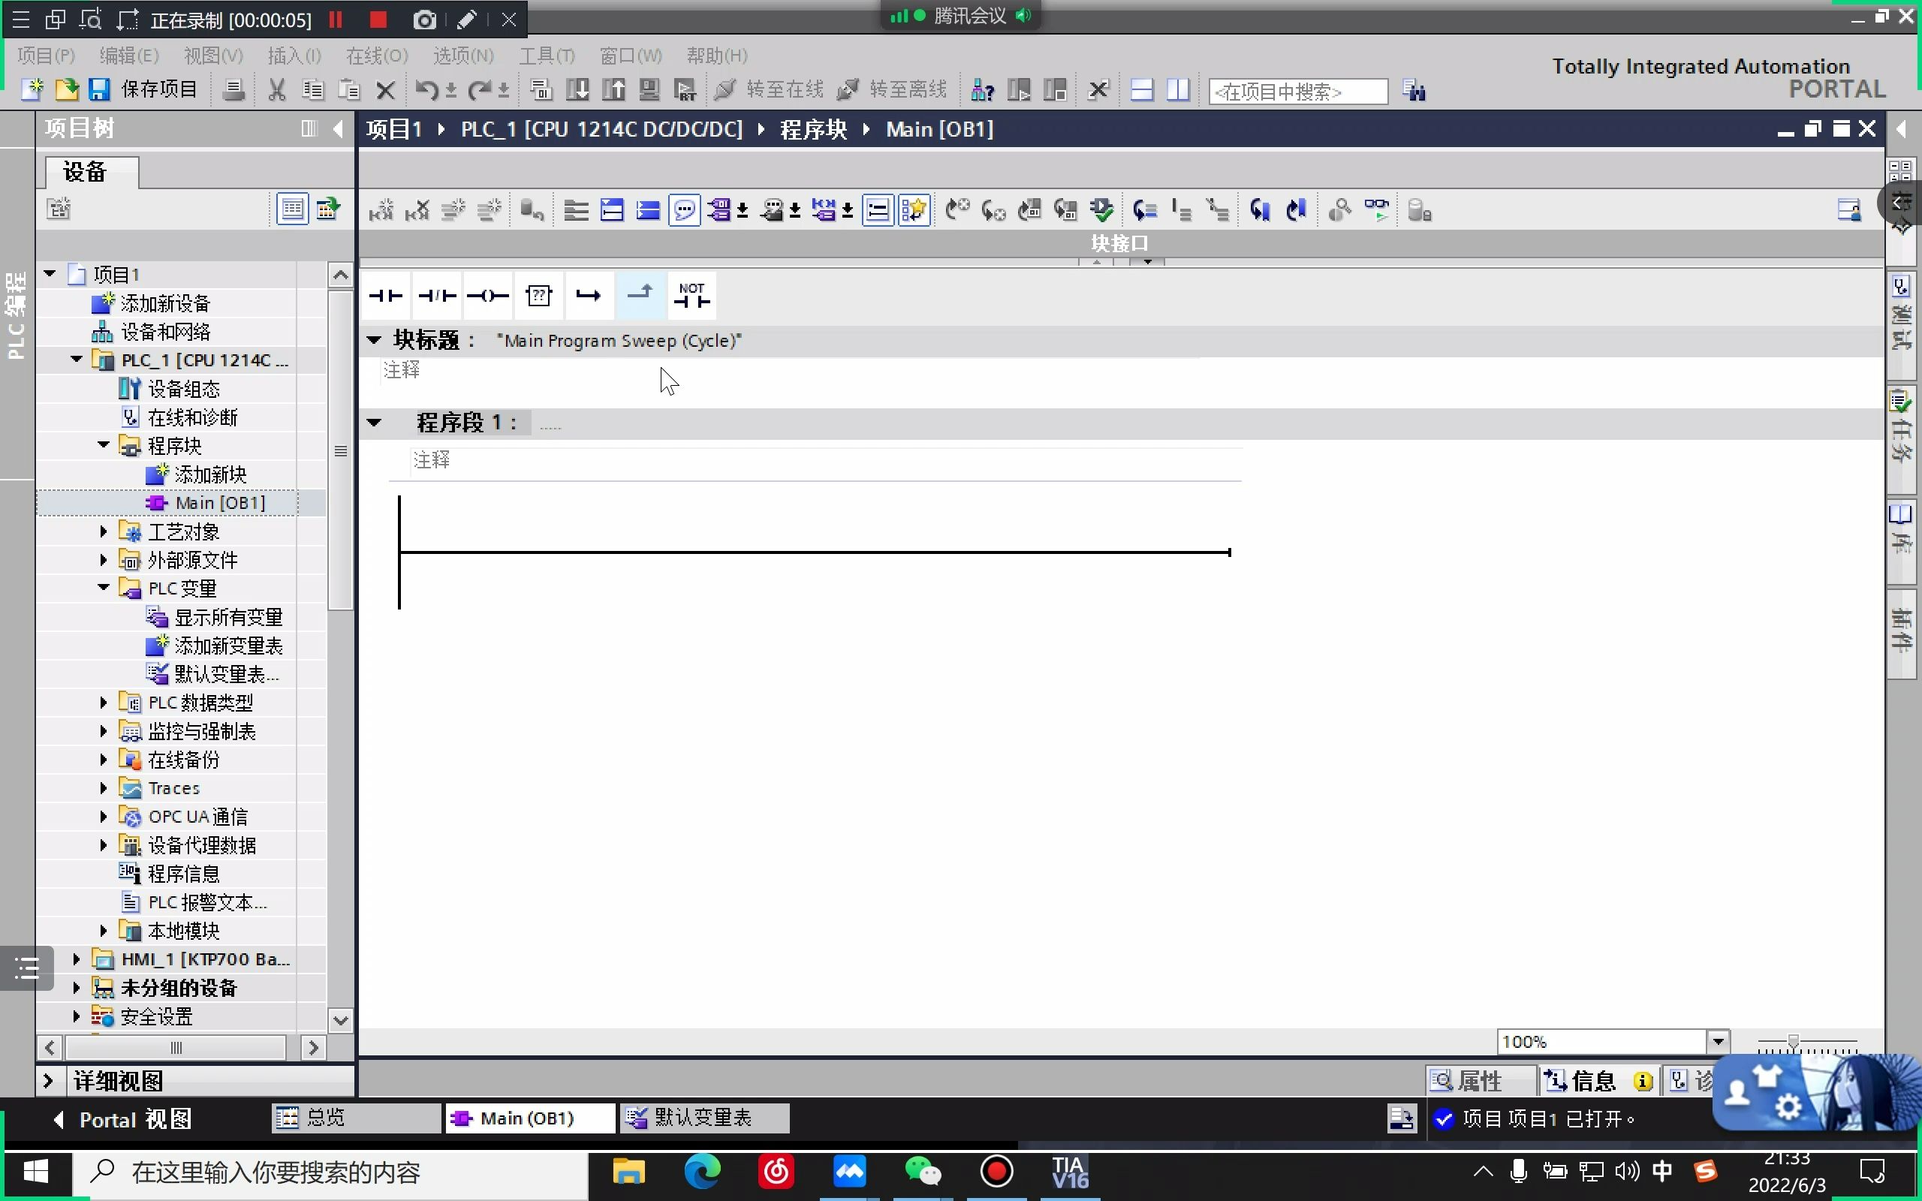
Task: Open the 在线(O) menu
Action: point(376,56)
